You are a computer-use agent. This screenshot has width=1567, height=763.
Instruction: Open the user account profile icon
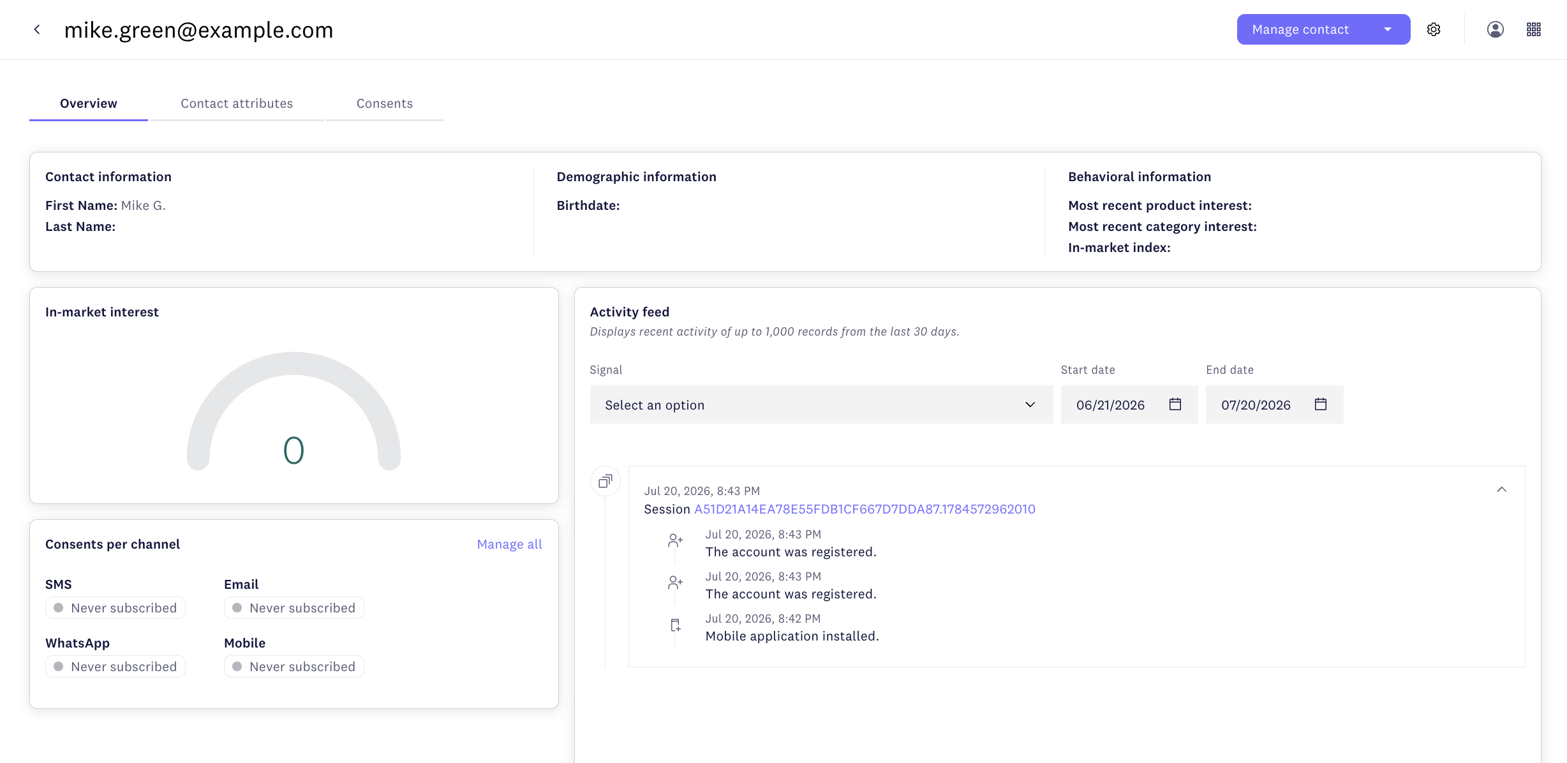pyautogui.click(x=1495, y=29)
